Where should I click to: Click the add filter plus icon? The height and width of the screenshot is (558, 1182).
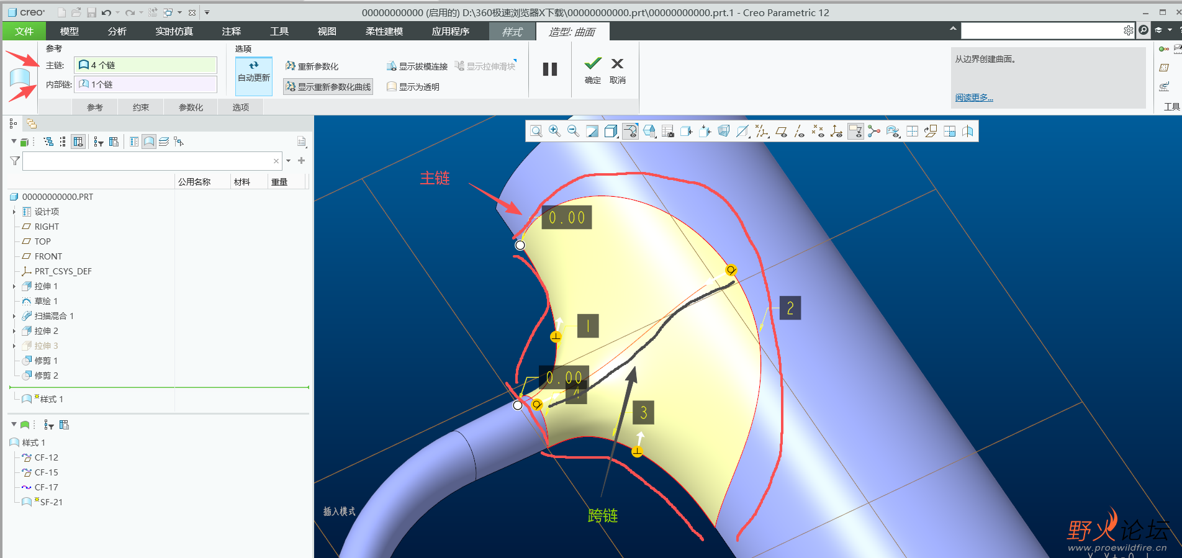click(302, 161)
